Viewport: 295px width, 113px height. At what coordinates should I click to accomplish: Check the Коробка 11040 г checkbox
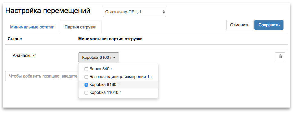coord(86,93)
